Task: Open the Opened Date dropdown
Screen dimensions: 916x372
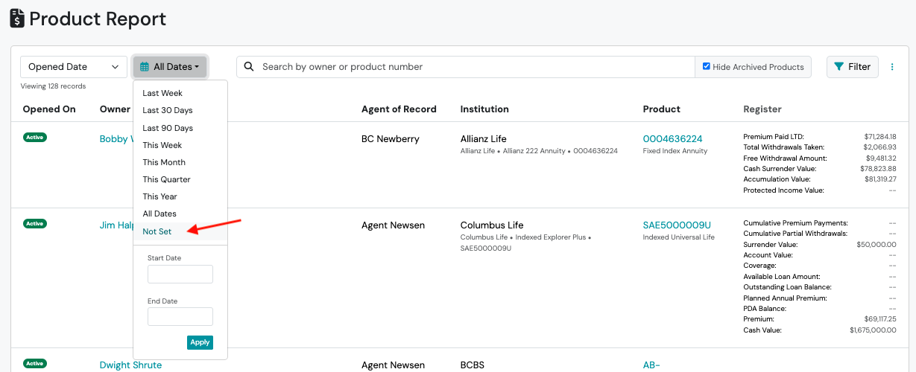Action: 74,67
